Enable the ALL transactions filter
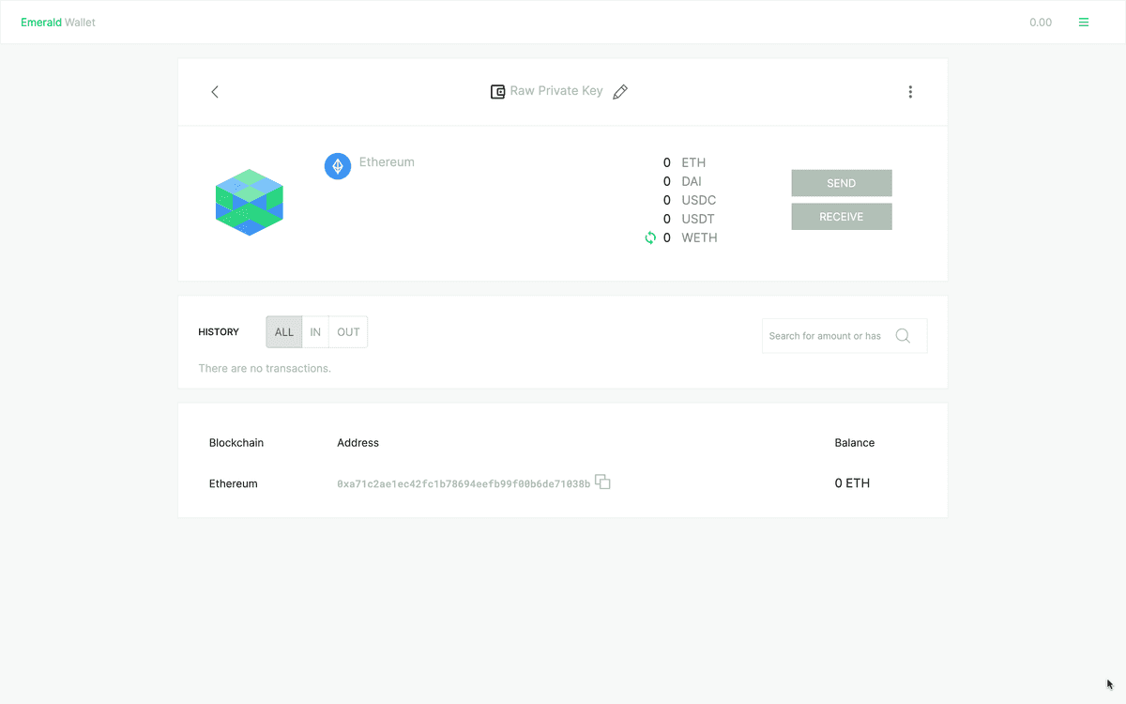The height and width of the screenshot is (704, 1126). [283, 331]
